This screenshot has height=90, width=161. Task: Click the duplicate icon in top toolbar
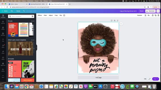pyautogui.click(x=155, y=15)
